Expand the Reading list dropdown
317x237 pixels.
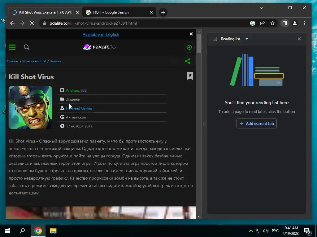247,39
